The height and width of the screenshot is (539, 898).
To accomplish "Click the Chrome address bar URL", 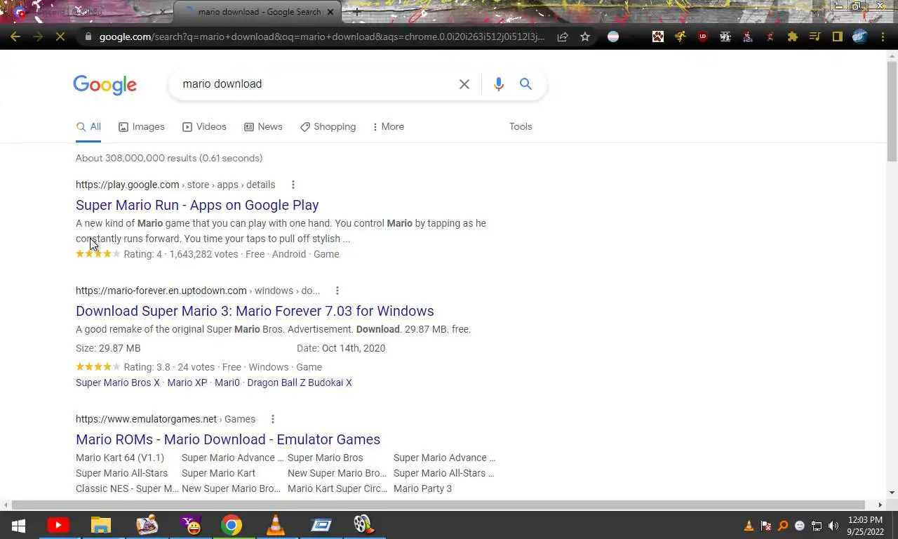I will 322,36.
